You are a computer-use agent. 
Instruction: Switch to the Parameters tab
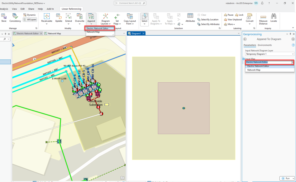[250, 45]
